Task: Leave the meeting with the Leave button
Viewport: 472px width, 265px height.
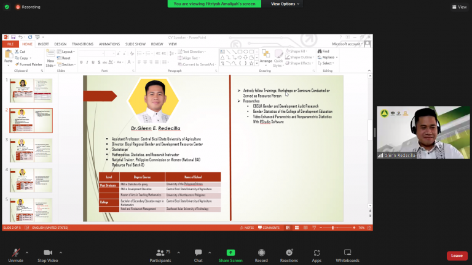Action: click(456, 255)
